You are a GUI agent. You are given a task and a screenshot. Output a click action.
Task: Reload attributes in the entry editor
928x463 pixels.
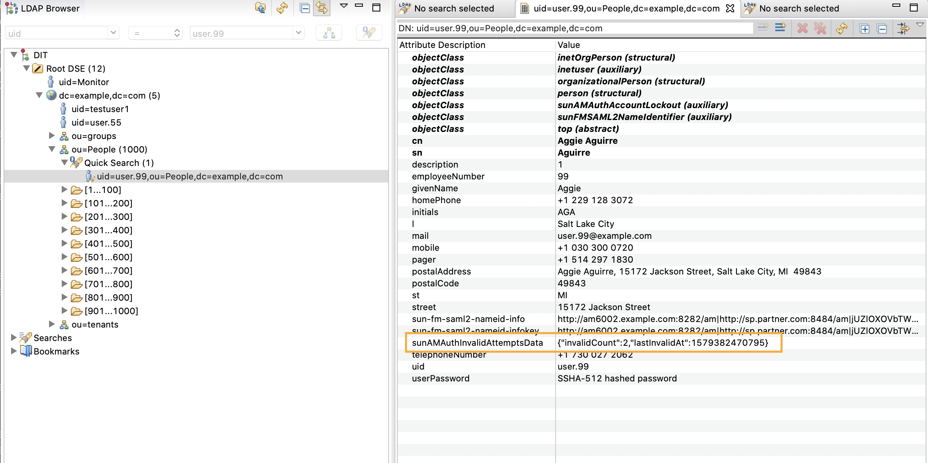pos(842,28)
